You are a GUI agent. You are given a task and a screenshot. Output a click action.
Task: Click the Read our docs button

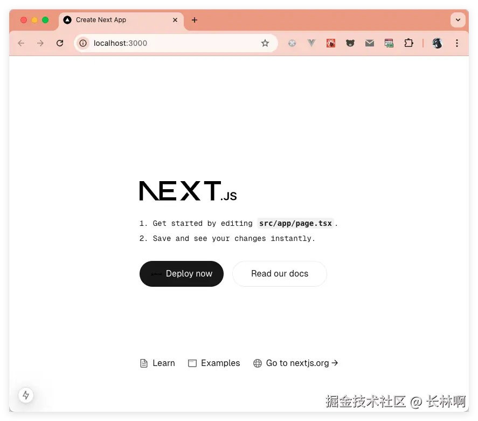click(x=280, y=274)
